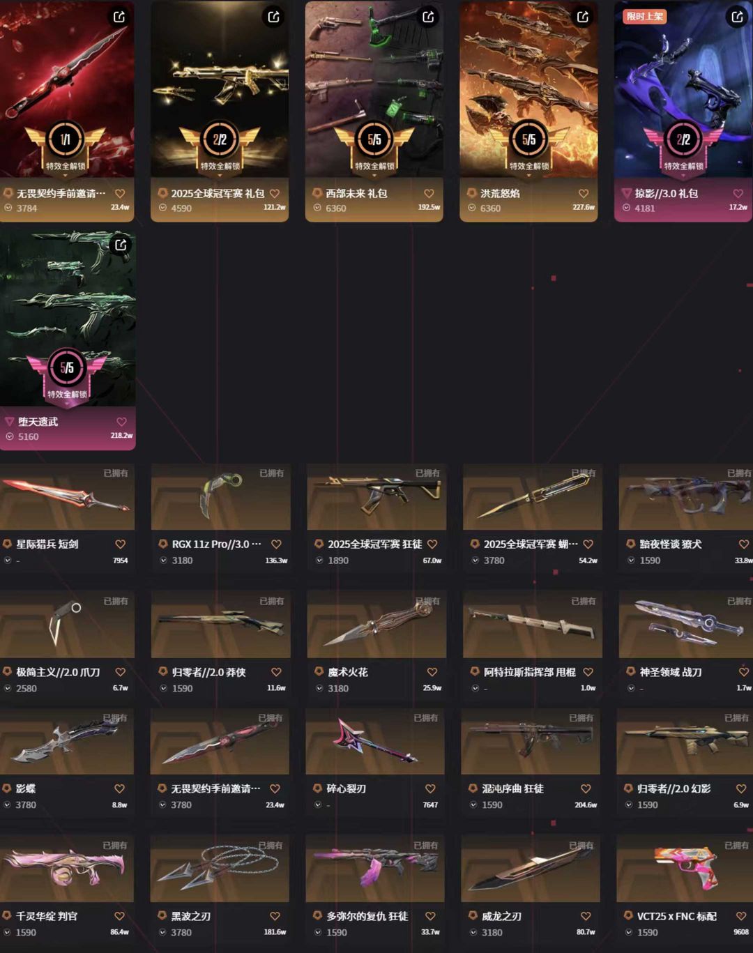Image resolution: width=753 pixels, height=953 pixels.
Task: Expand price chevron on 神圣领域 战刀
Action: coord(631,688)
